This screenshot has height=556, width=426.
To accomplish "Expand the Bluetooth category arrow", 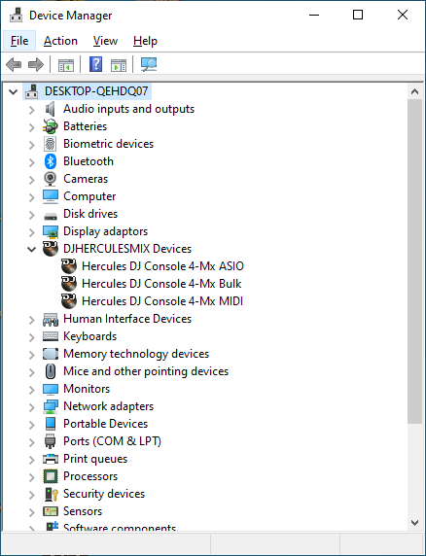I will pyautogui.click(x=32, y=162).
